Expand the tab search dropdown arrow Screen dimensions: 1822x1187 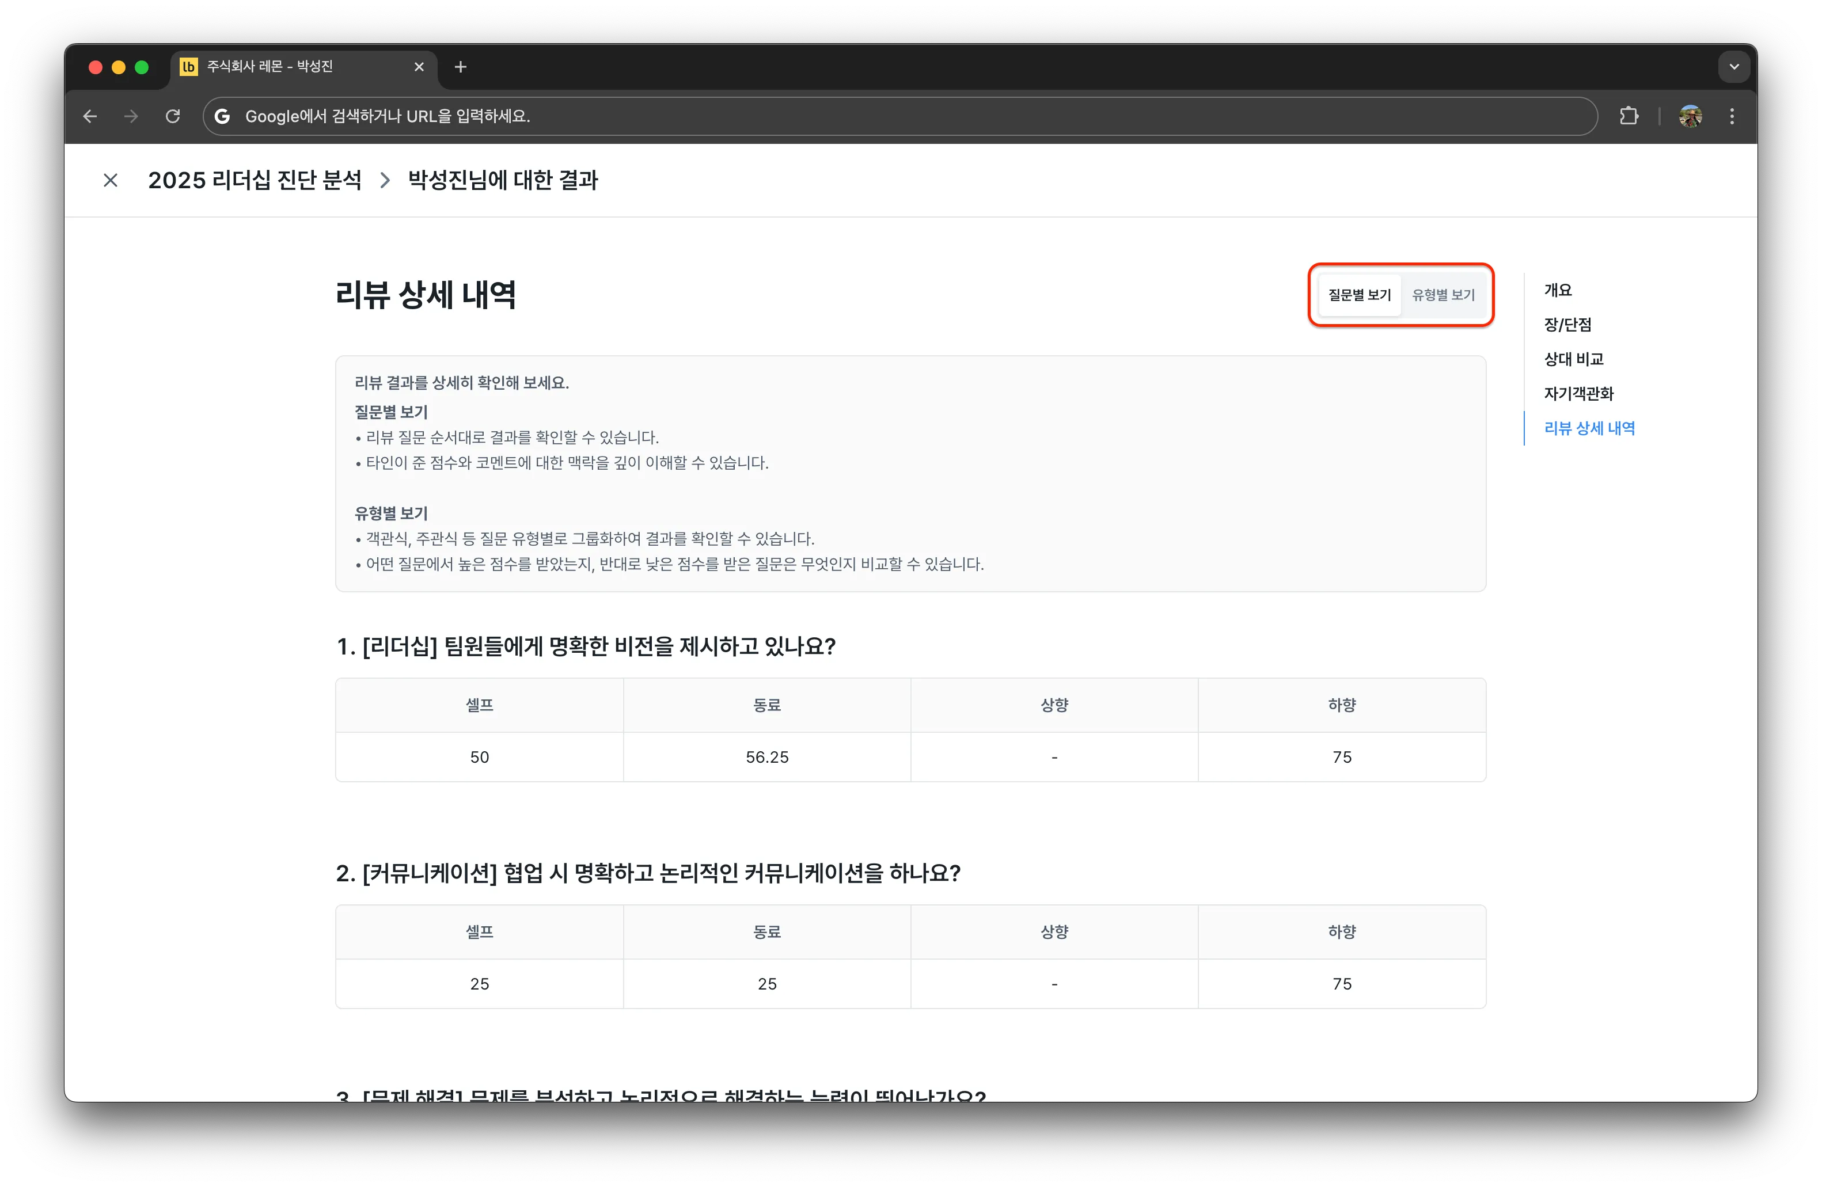[x=1734, y=67]
